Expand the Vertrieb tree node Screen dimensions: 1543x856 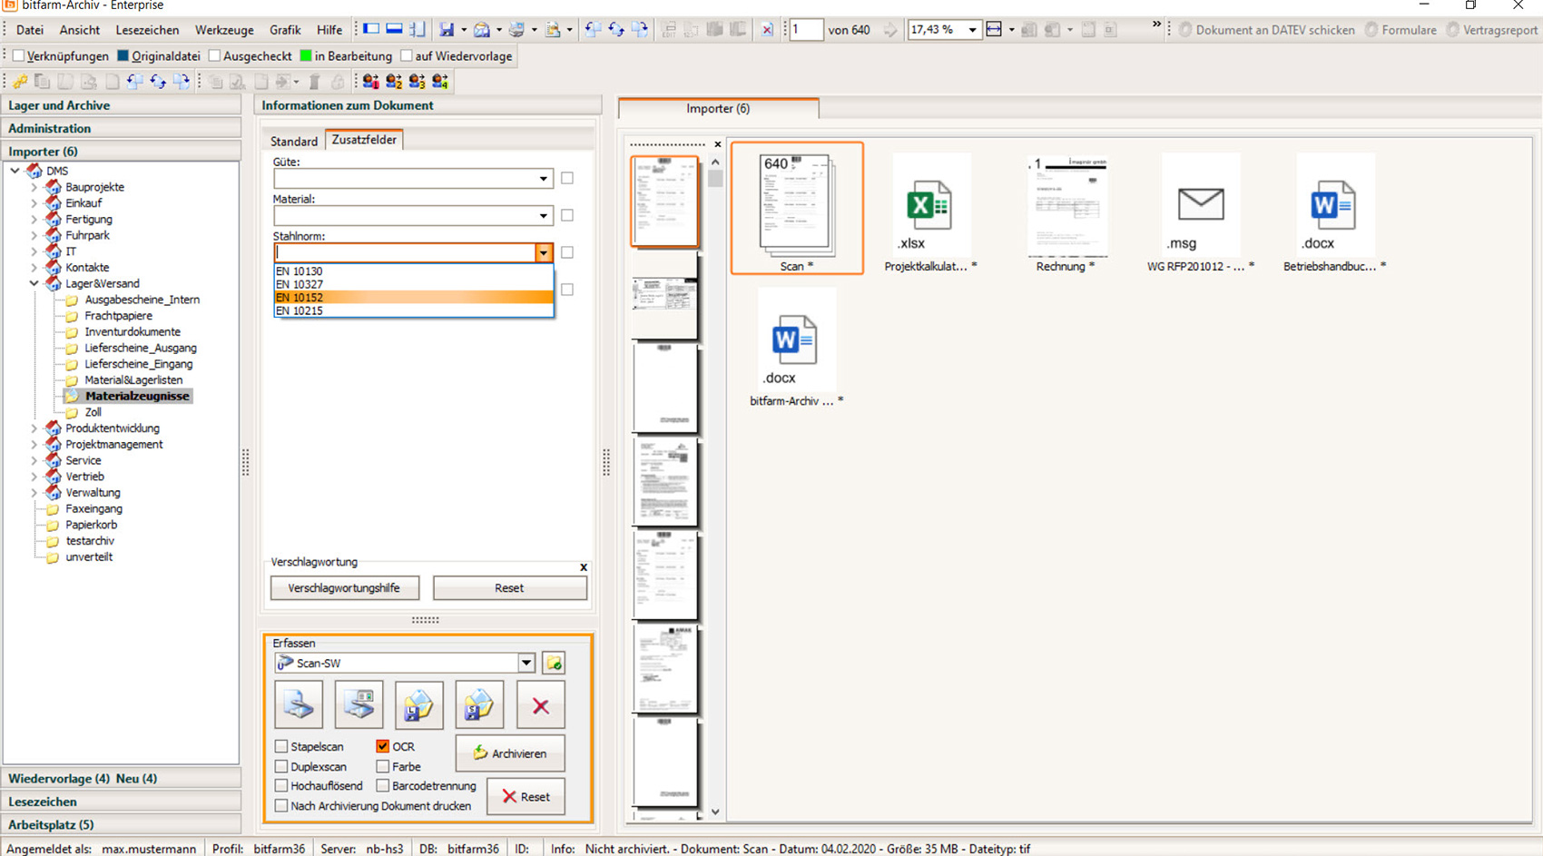click(34, 477)
